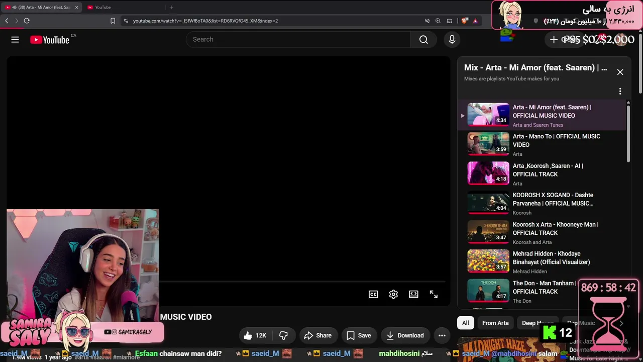Share the video

[318, 335]
